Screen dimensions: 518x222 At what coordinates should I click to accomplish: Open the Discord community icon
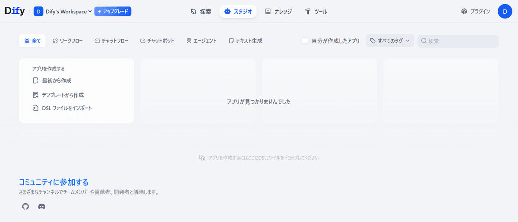(42, 207)
